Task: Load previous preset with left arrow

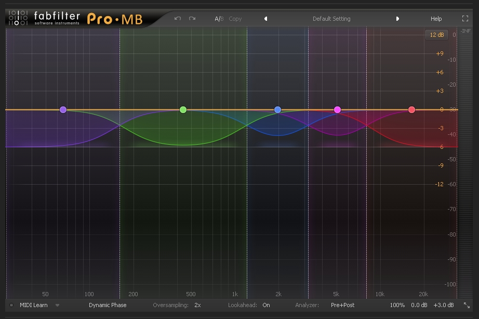Action: coord(266,19)
